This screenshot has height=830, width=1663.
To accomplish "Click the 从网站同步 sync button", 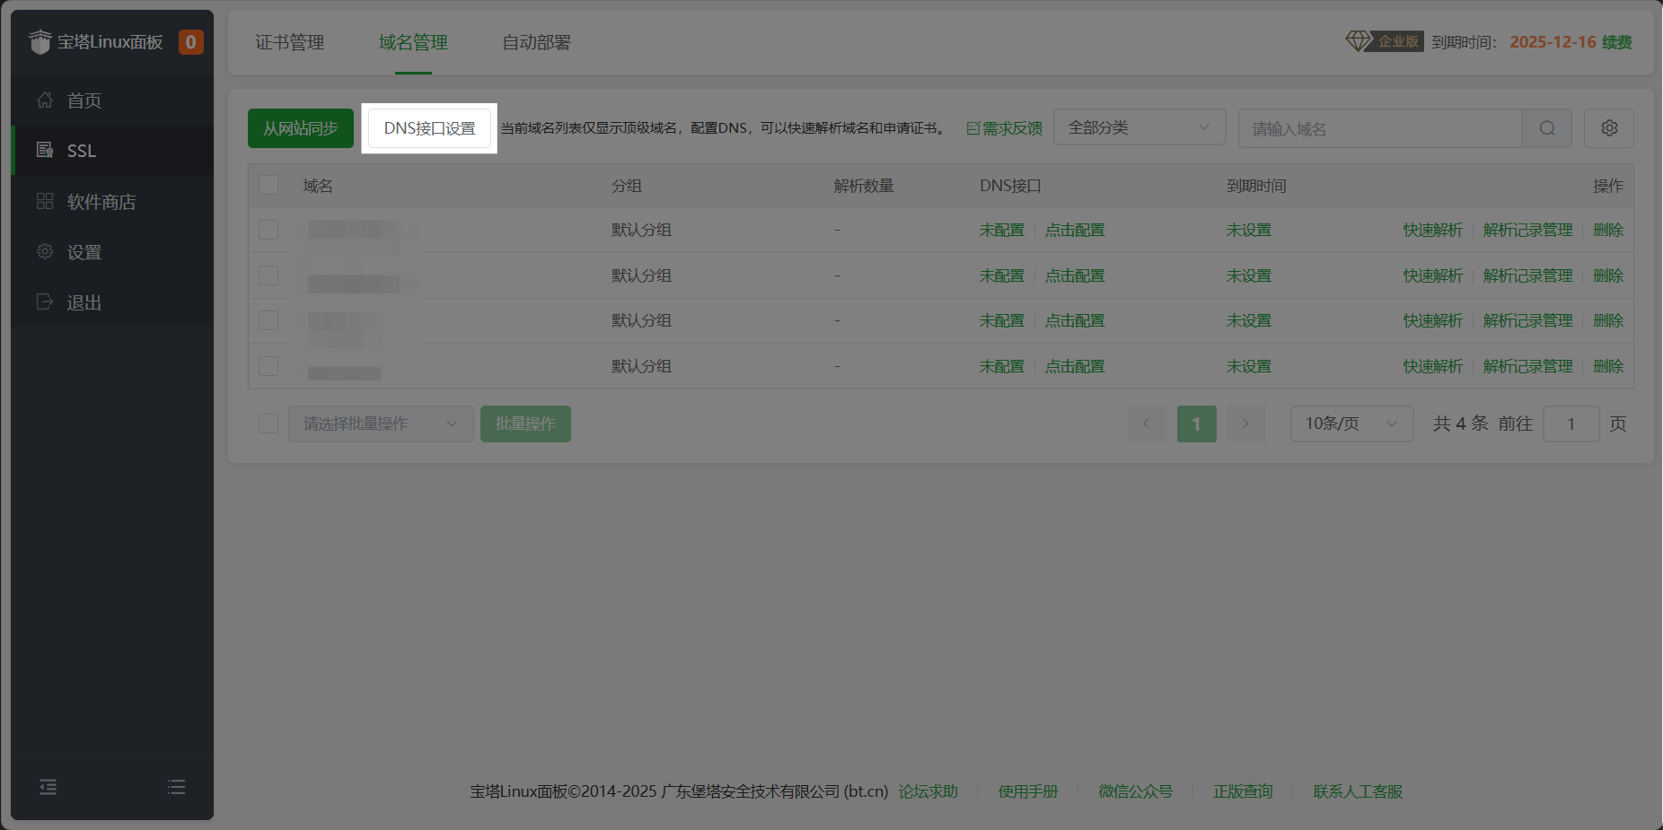I will click(300, 127).
